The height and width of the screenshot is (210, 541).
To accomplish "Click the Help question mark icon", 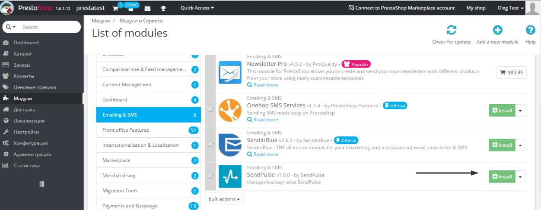I will (530, 30).
